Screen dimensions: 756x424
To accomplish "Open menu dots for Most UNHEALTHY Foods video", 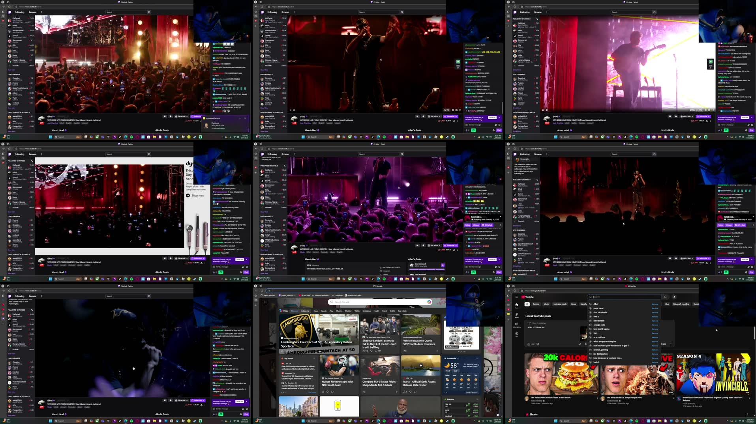I will pos(597,398).
